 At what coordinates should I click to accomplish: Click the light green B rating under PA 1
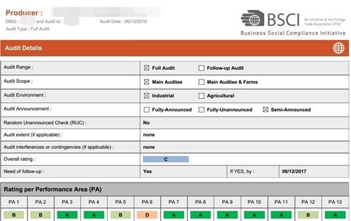click(x=14, y=215)
